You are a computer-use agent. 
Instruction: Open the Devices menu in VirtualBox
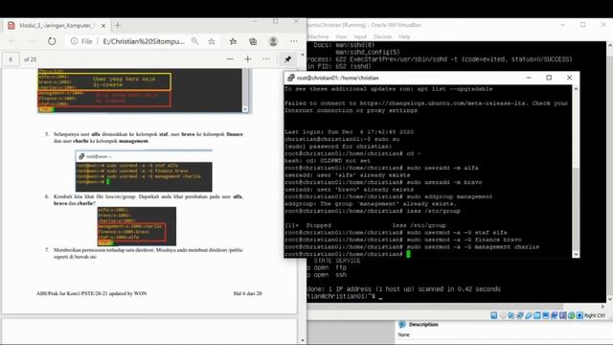tap(382, 36)
